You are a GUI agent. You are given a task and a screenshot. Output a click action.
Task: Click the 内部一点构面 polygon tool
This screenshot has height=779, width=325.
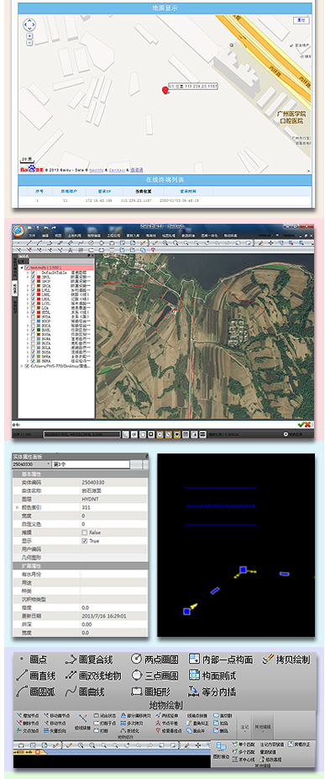(x=221, y=660)
